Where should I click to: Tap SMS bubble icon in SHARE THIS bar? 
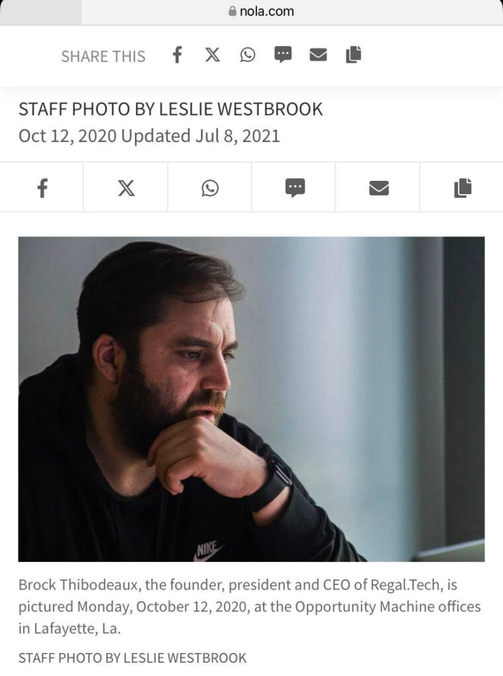(283, 55)
